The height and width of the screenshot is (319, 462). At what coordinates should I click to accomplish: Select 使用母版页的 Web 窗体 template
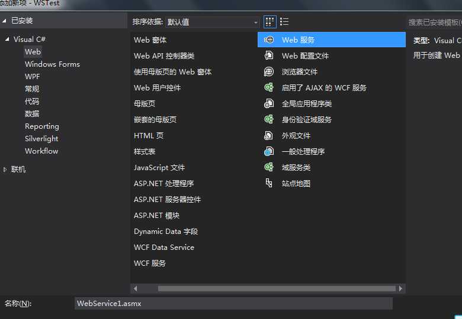(173, 71)
